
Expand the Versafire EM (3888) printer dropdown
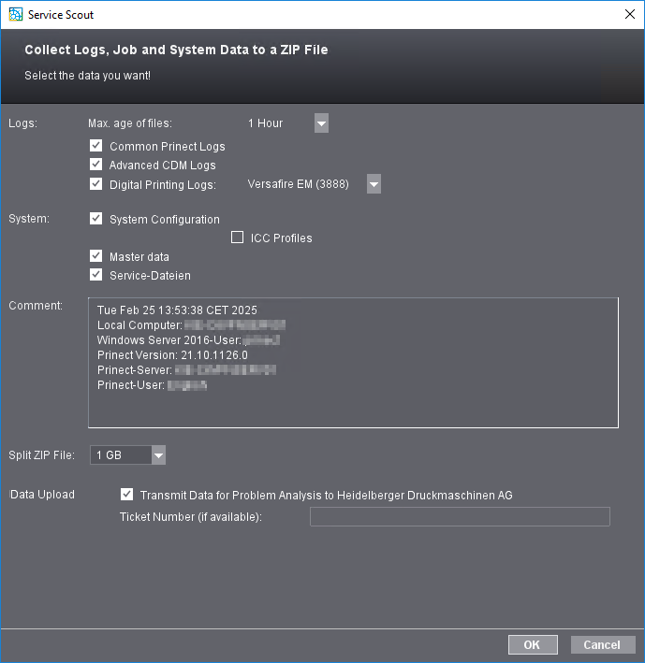coord(374,184)
